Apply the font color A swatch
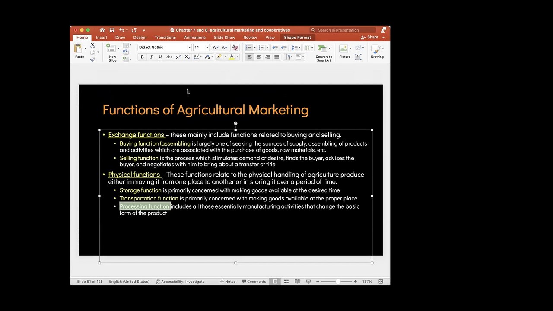Image resolution: width=553 pixels, height=311 pixels. point(232,57)
